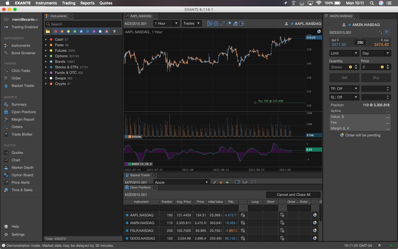Open chart settings gear icon
Image resolution: width=398 pixels, height=249 pixels.
(x=216, y=24)
